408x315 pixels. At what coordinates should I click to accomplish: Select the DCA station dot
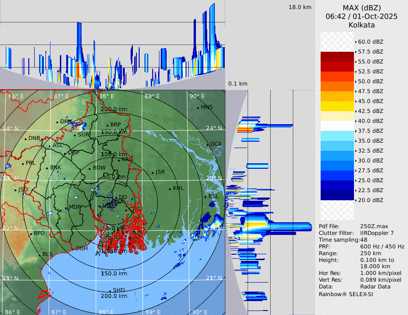click(x=208, y=144)
